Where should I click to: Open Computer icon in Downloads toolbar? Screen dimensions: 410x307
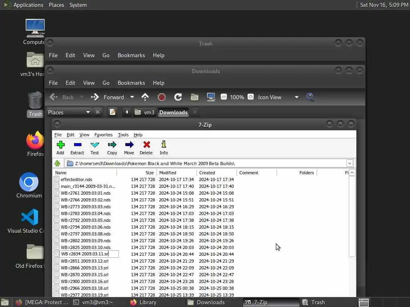[x=211, y=97]
